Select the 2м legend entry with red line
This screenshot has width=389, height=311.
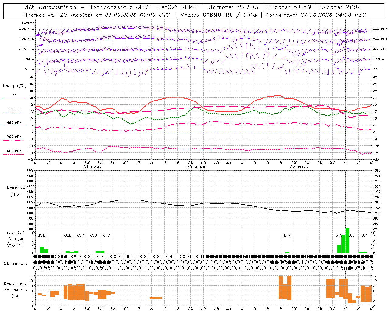click(x=14, y=96)
